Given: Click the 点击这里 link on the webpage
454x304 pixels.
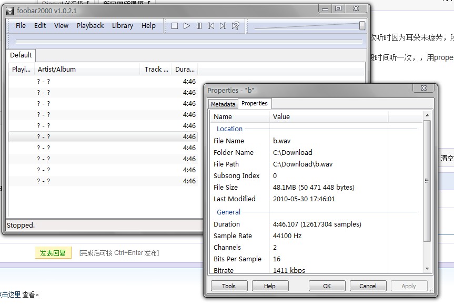Looking at the screenshot, I should pos(11,295).
